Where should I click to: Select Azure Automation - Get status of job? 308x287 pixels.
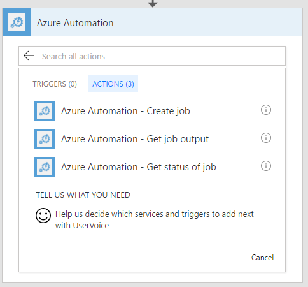pos(139,167)
